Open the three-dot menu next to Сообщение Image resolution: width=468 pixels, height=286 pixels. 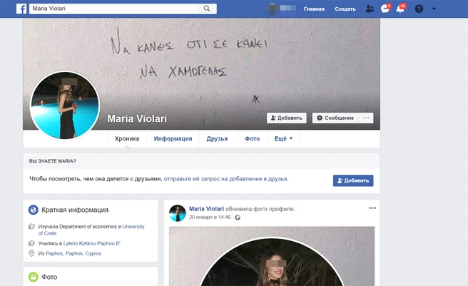pyautogui.click(x=366, y=118)
